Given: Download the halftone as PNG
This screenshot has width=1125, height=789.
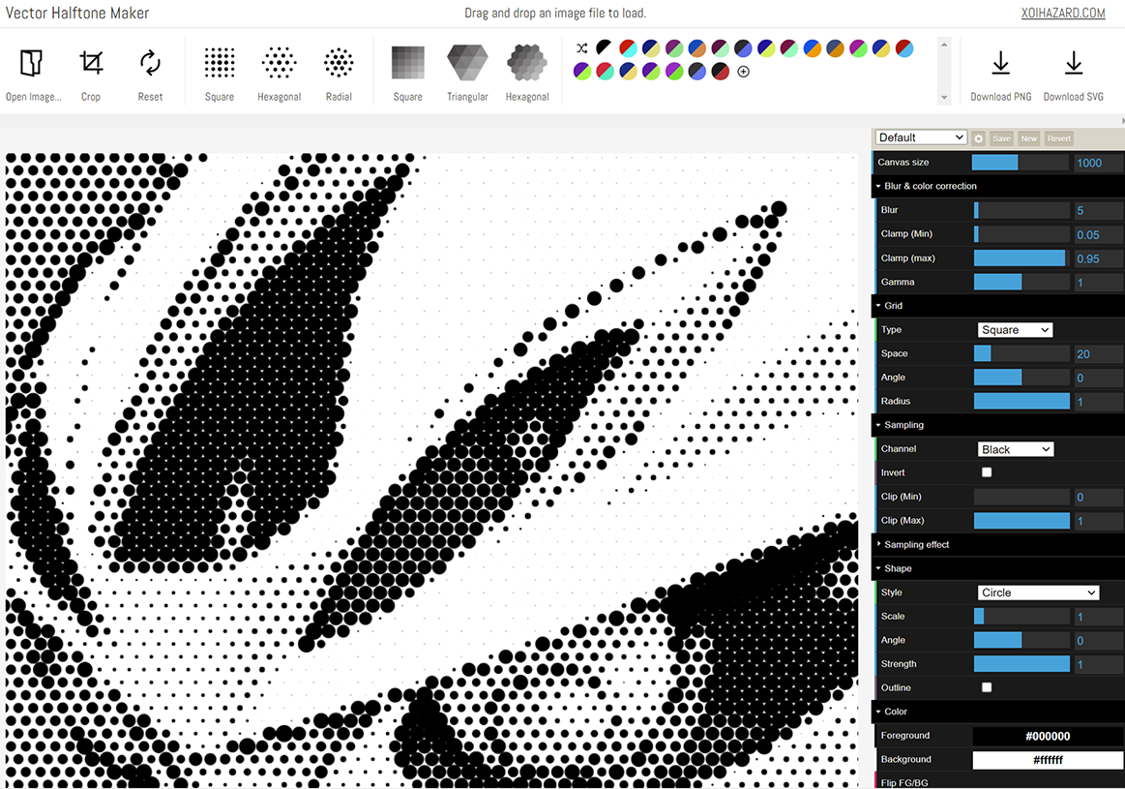Looking at the screenshot, I should (x=1001, y=75).
